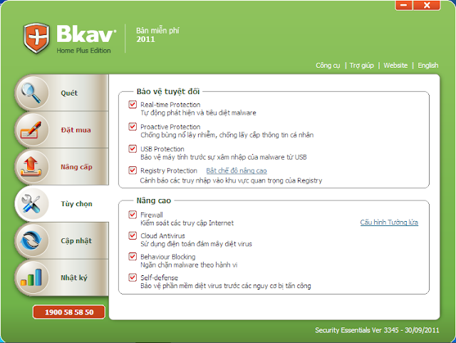Image resolution: width=456 pixels, height=343 pixels.
Task: Click description Bảo vệ máy tính trước sự xâm nhập của malware từ USB
Action: point(224,157)
